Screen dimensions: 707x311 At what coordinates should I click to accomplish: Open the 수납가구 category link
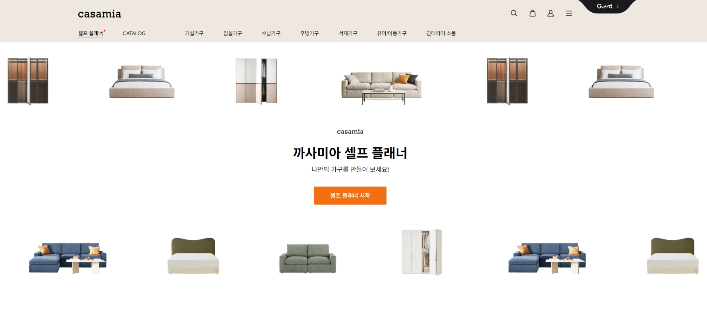[271, 33]
